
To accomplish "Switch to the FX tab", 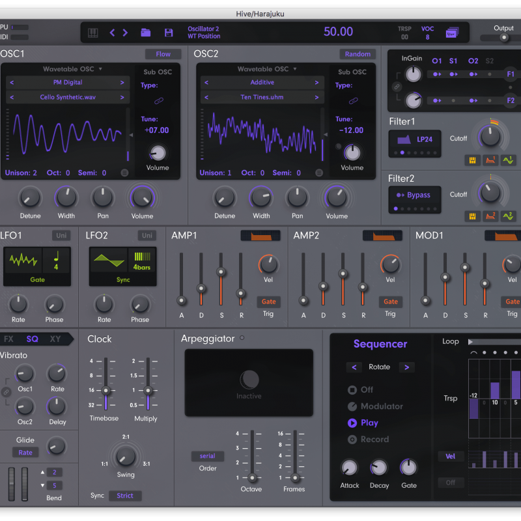I will [8, 339].
